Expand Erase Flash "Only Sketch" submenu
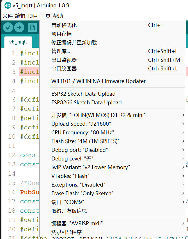This screenshot has height=239, width=188. (113, 193)
